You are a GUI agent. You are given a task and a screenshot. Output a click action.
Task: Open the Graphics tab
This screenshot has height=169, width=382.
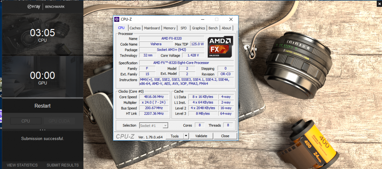coord(198,28)
